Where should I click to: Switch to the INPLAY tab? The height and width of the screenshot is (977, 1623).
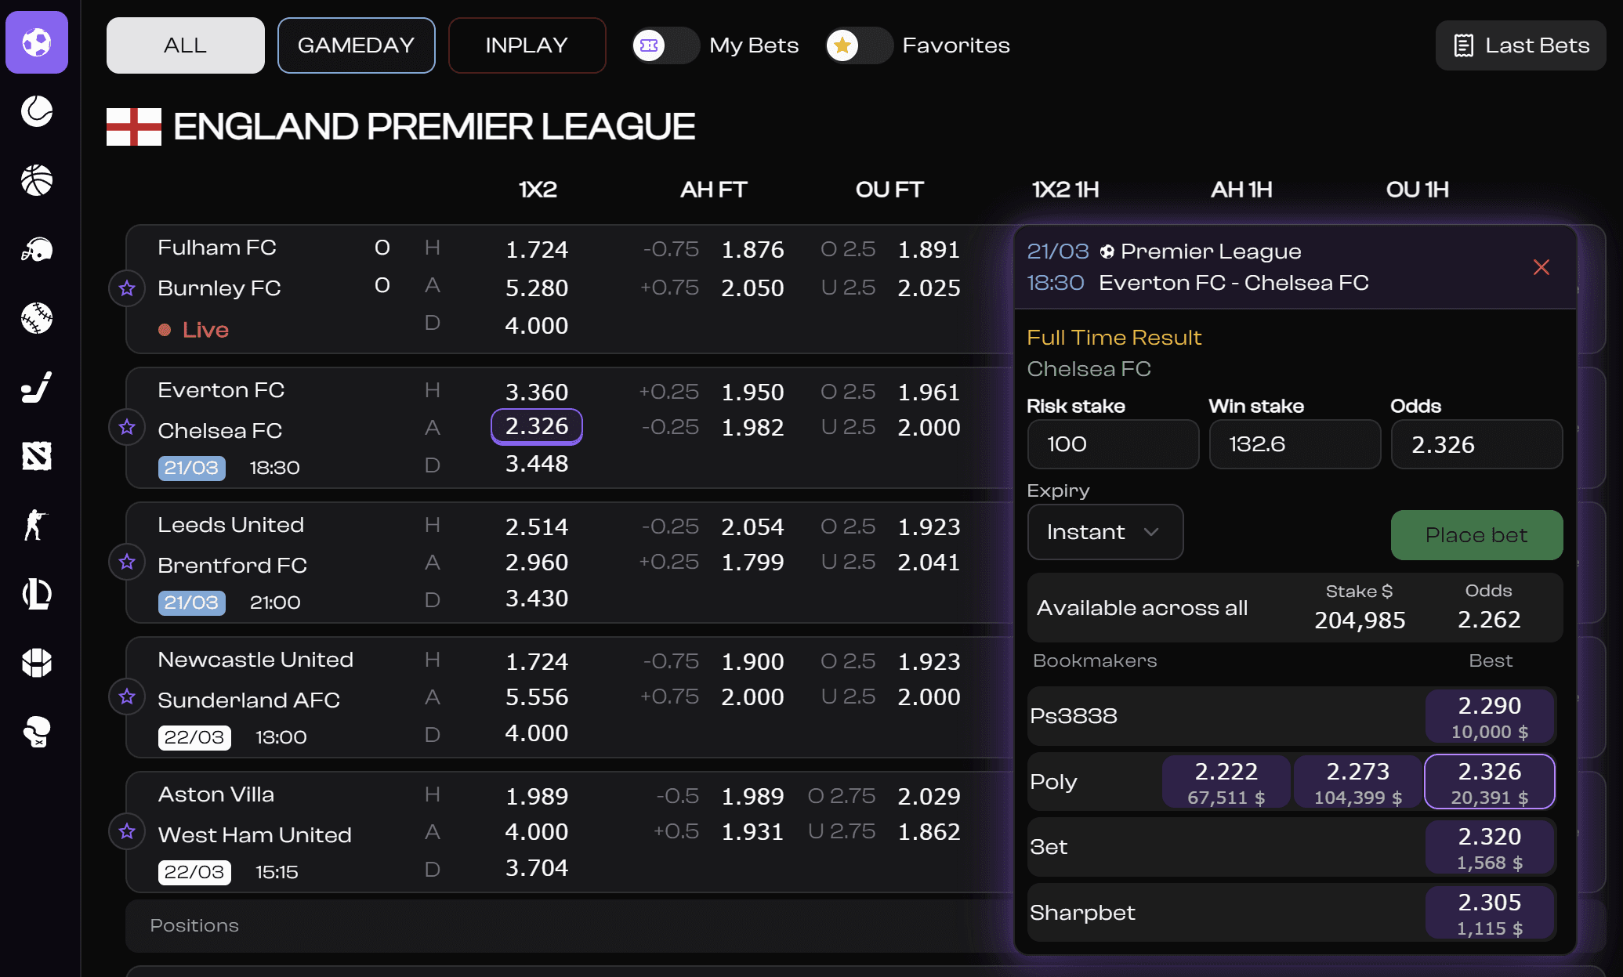(527, 45)
